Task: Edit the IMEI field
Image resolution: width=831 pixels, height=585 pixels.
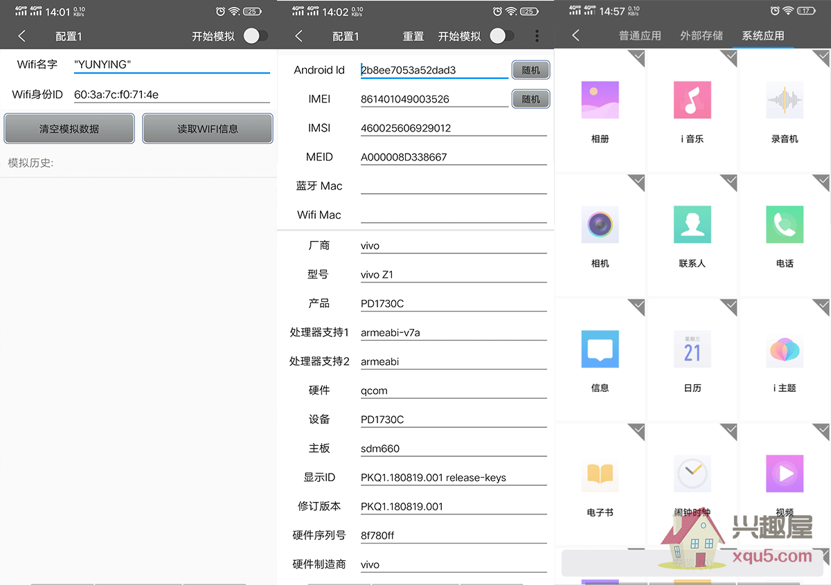Action: pos(434,99)
